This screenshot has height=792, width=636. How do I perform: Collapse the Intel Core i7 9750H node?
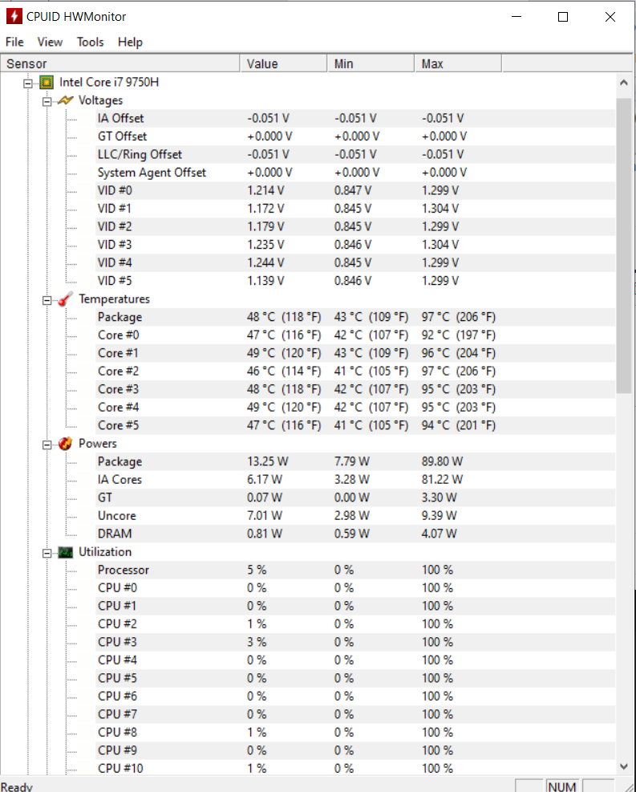28,83
